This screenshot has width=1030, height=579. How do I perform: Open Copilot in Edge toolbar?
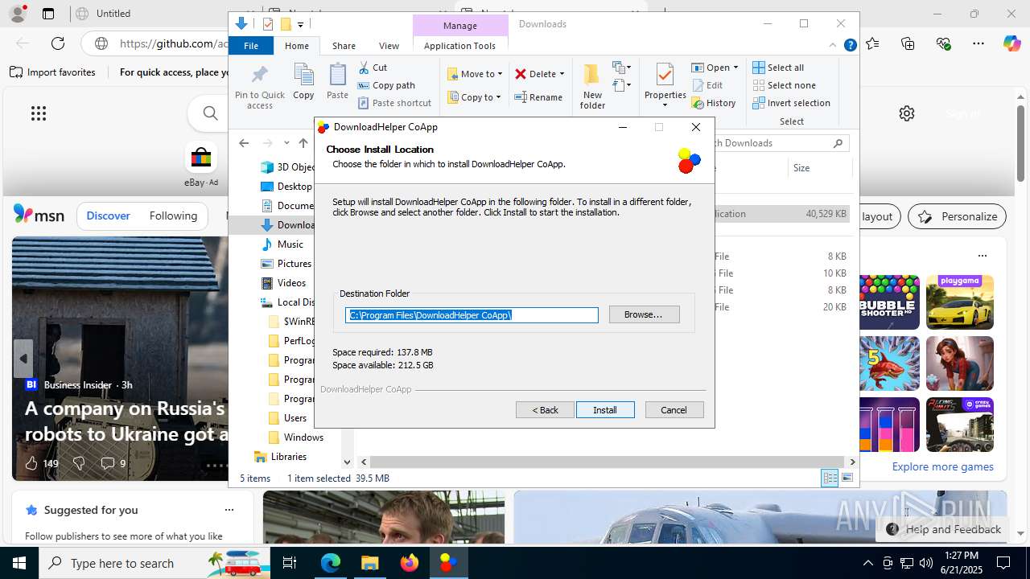[x=1011, y=43]
